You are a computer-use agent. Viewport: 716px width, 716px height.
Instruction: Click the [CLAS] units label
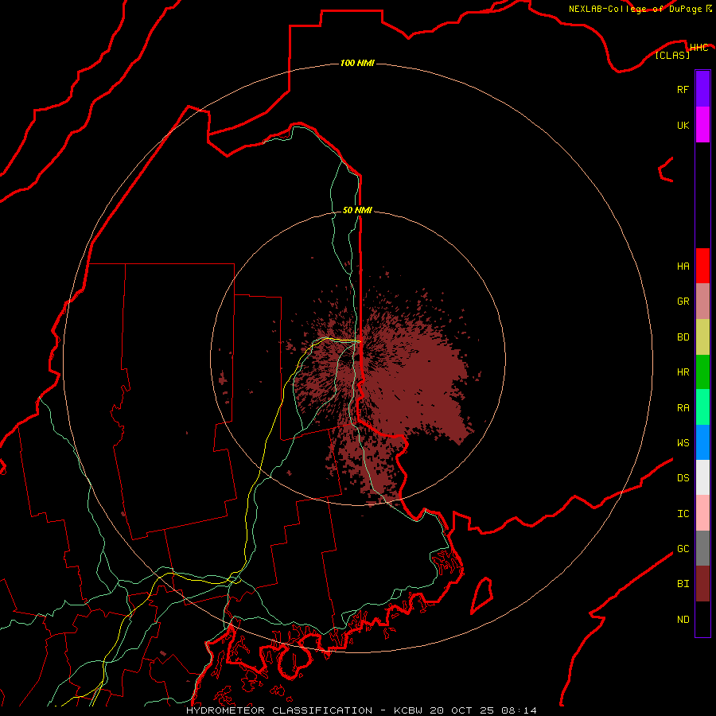pos(672,56)
